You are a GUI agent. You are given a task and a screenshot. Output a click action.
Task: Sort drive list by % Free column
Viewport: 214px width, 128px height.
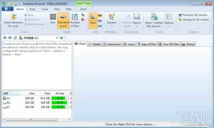[x=60, y=93]
